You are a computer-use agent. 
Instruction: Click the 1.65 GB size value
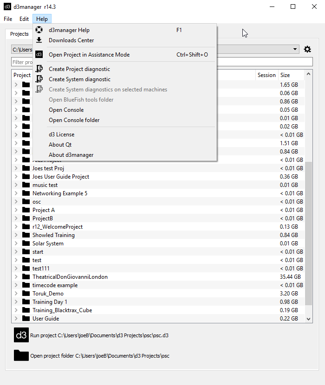click(x=289, y=85)
